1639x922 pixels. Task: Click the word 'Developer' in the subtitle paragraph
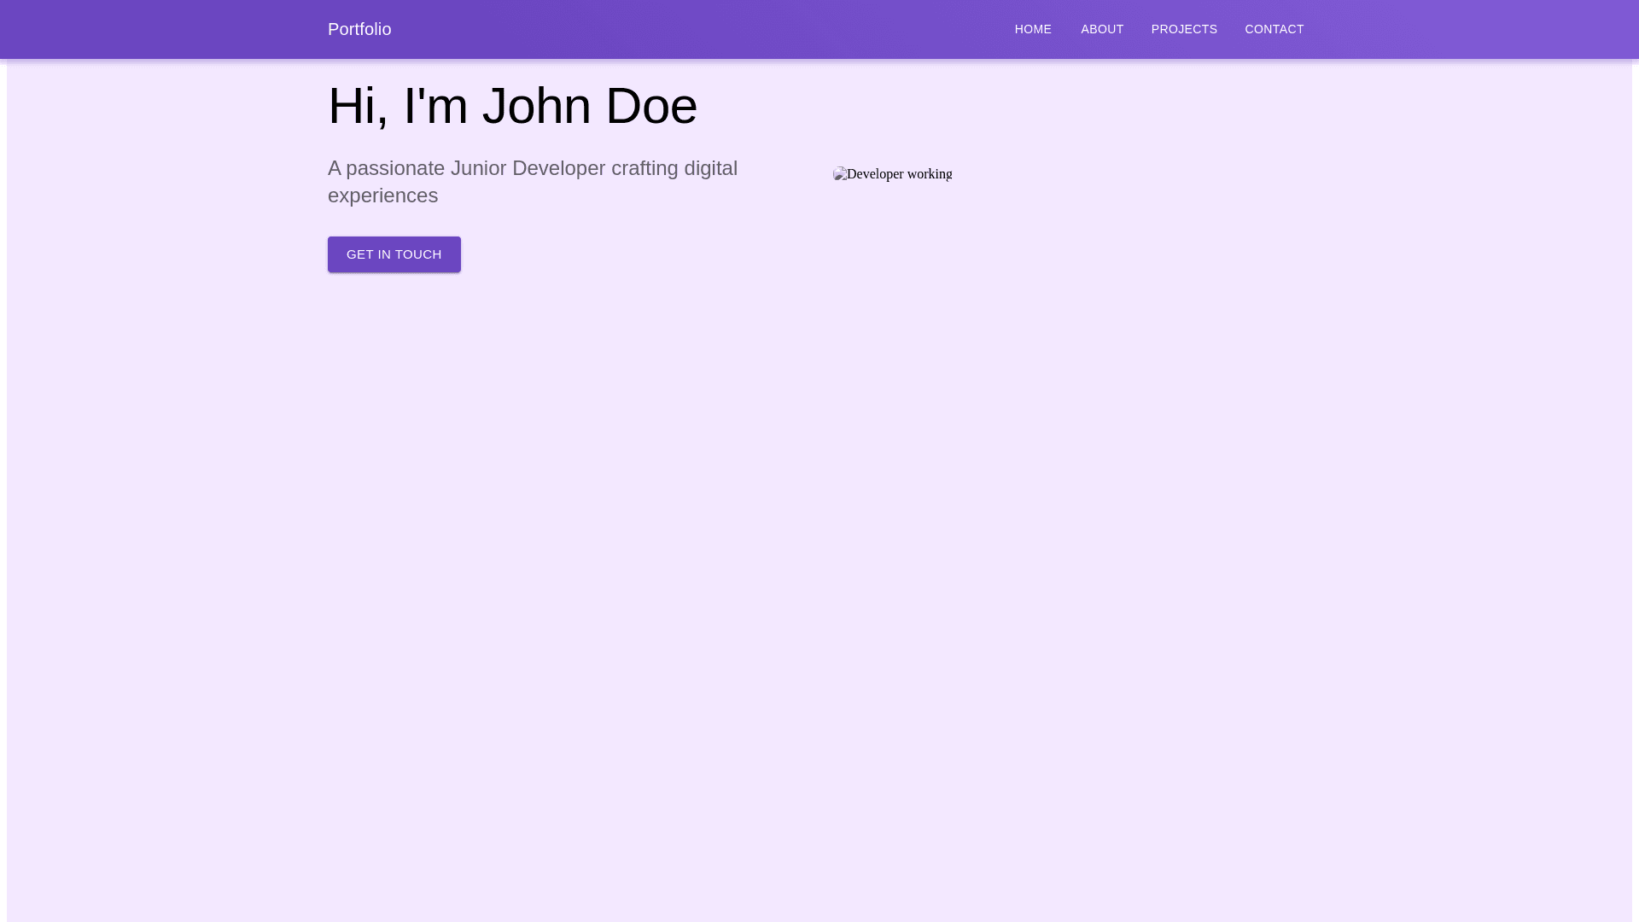[x=558, y=168]
